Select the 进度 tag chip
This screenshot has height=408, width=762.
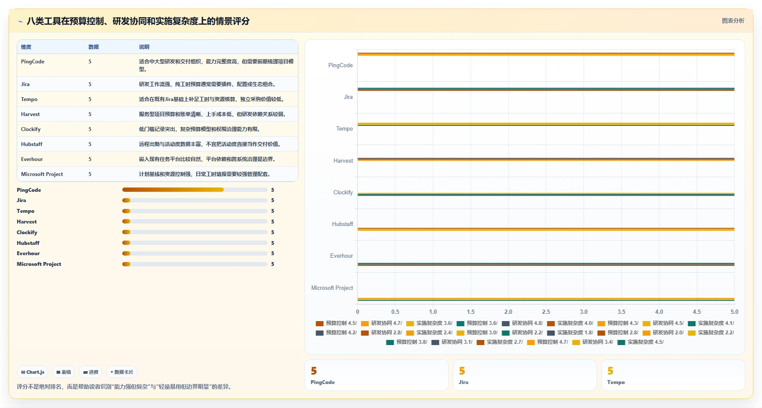(90, 372)
